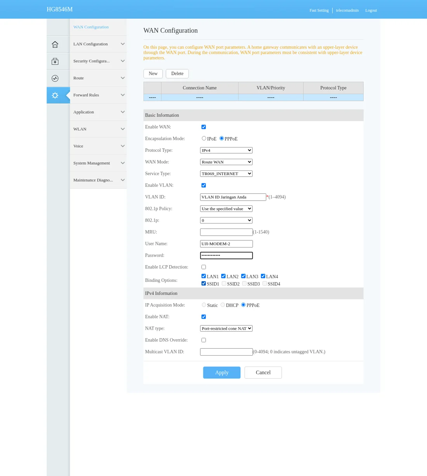Uncheck the LAN4 binding option
This screenshot has width=427, height=476.
(263, 276)
